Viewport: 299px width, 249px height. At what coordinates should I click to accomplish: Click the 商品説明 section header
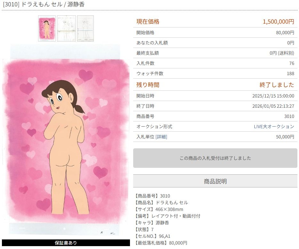(215, 181)
